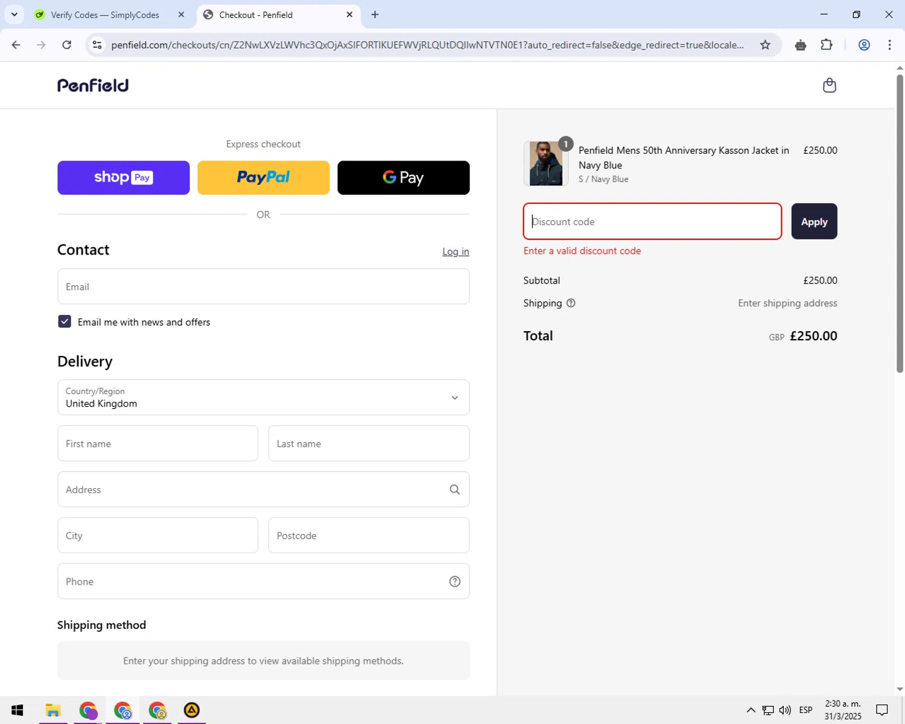Toggle Email me with news and offers

tap(65, 322)
